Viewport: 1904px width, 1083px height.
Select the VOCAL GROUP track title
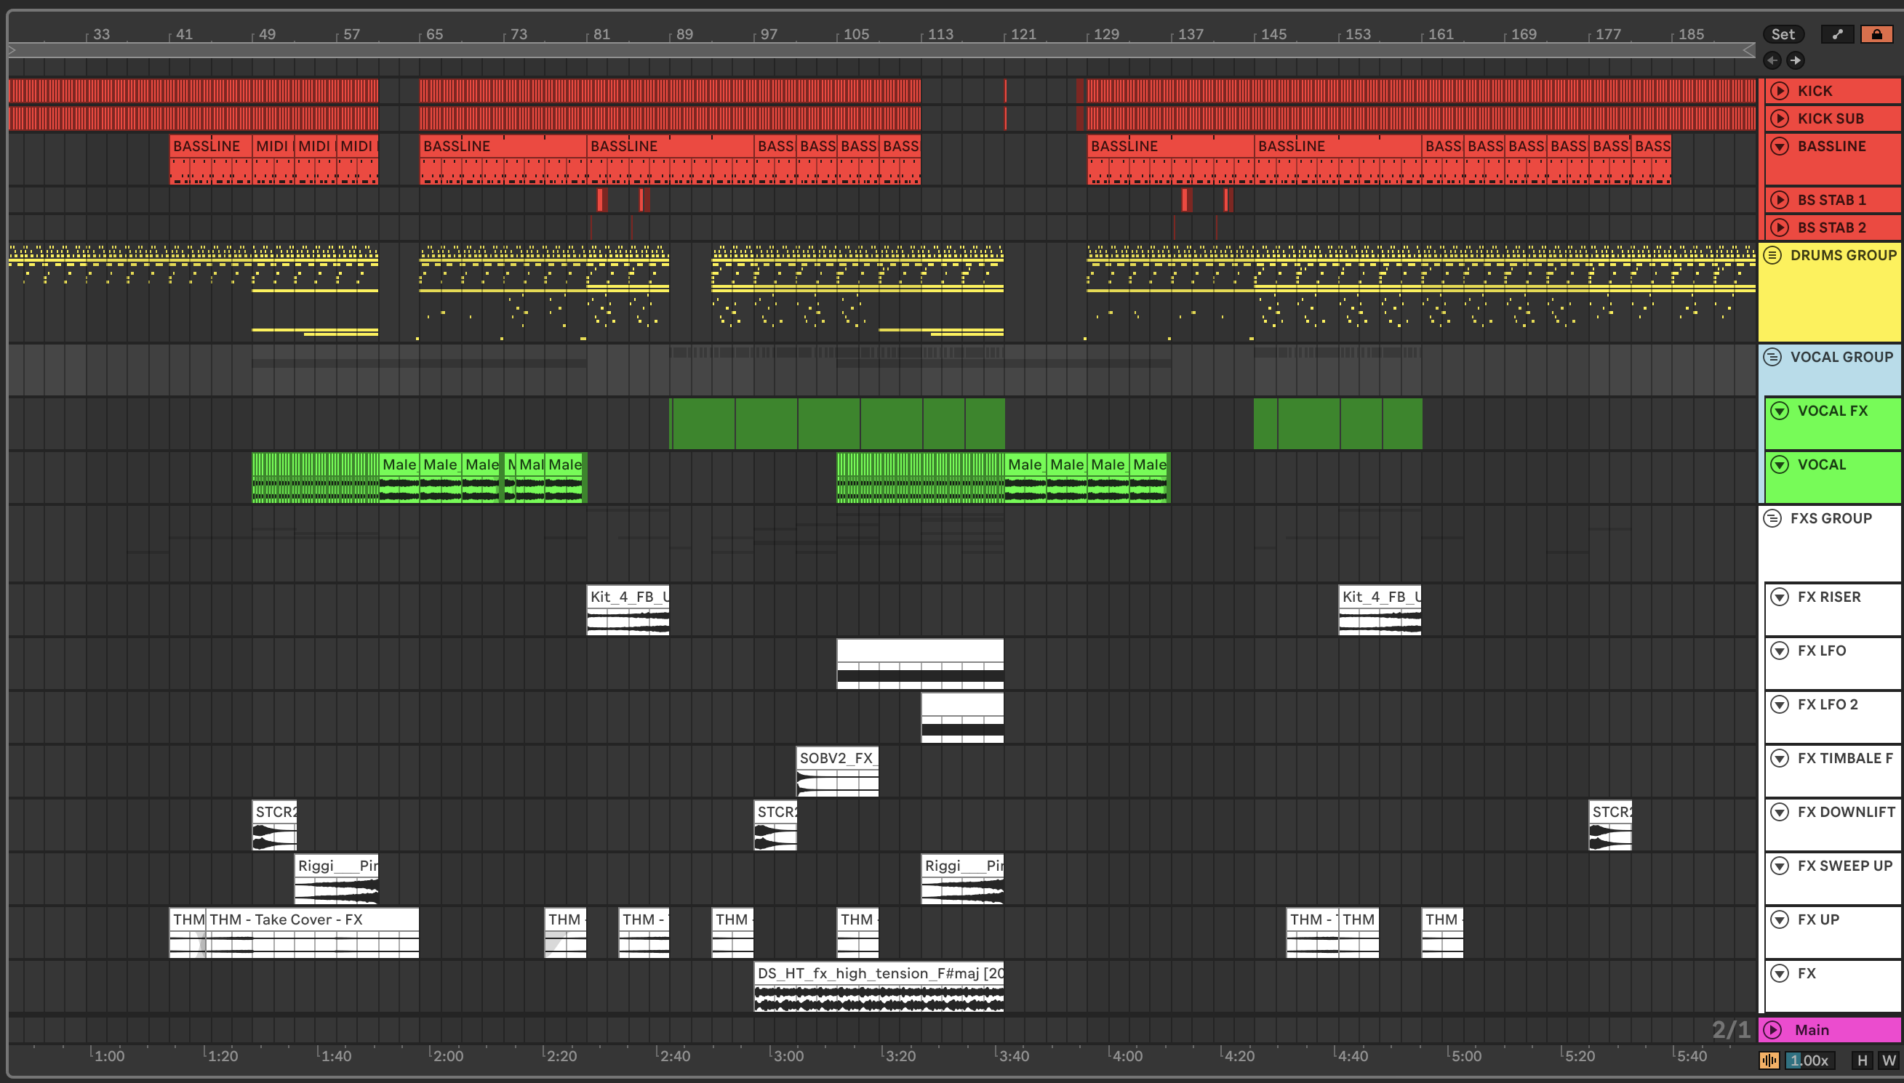1841,357
